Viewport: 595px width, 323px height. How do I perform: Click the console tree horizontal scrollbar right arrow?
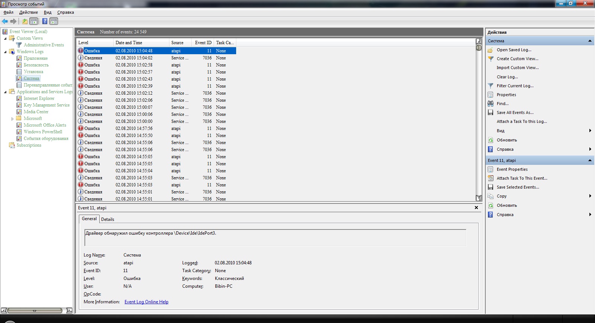tap(69, 310)
